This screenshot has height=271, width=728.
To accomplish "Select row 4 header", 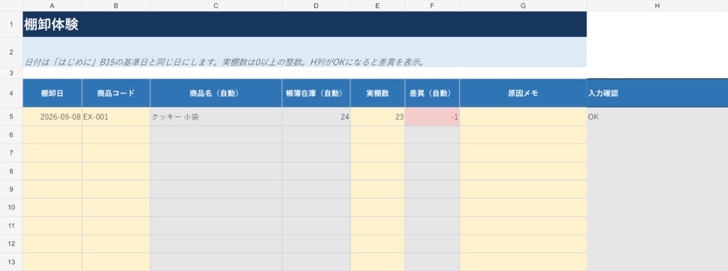I will pyautogui.click(x=11, y=93).
